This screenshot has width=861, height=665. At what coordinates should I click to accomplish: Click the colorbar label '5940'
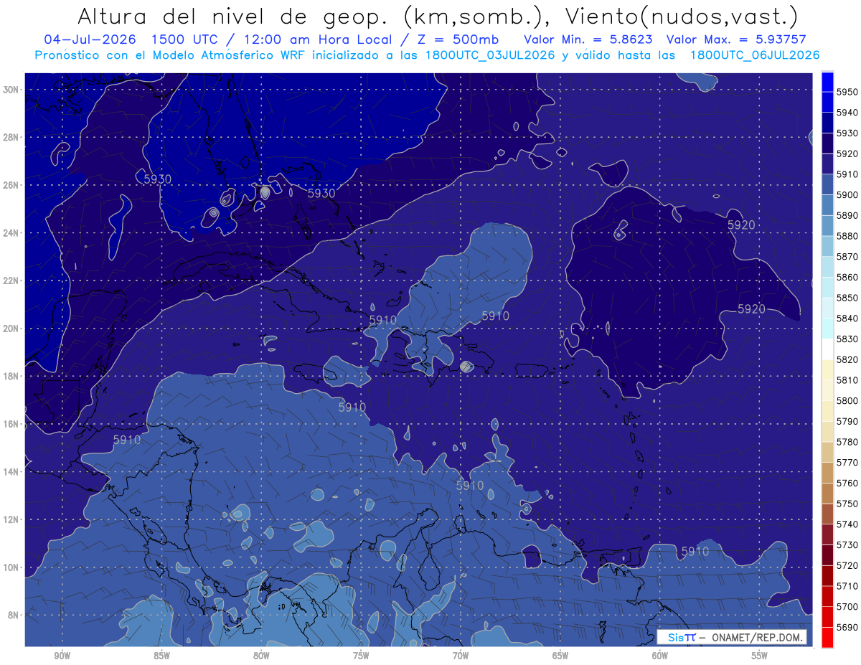847,113
